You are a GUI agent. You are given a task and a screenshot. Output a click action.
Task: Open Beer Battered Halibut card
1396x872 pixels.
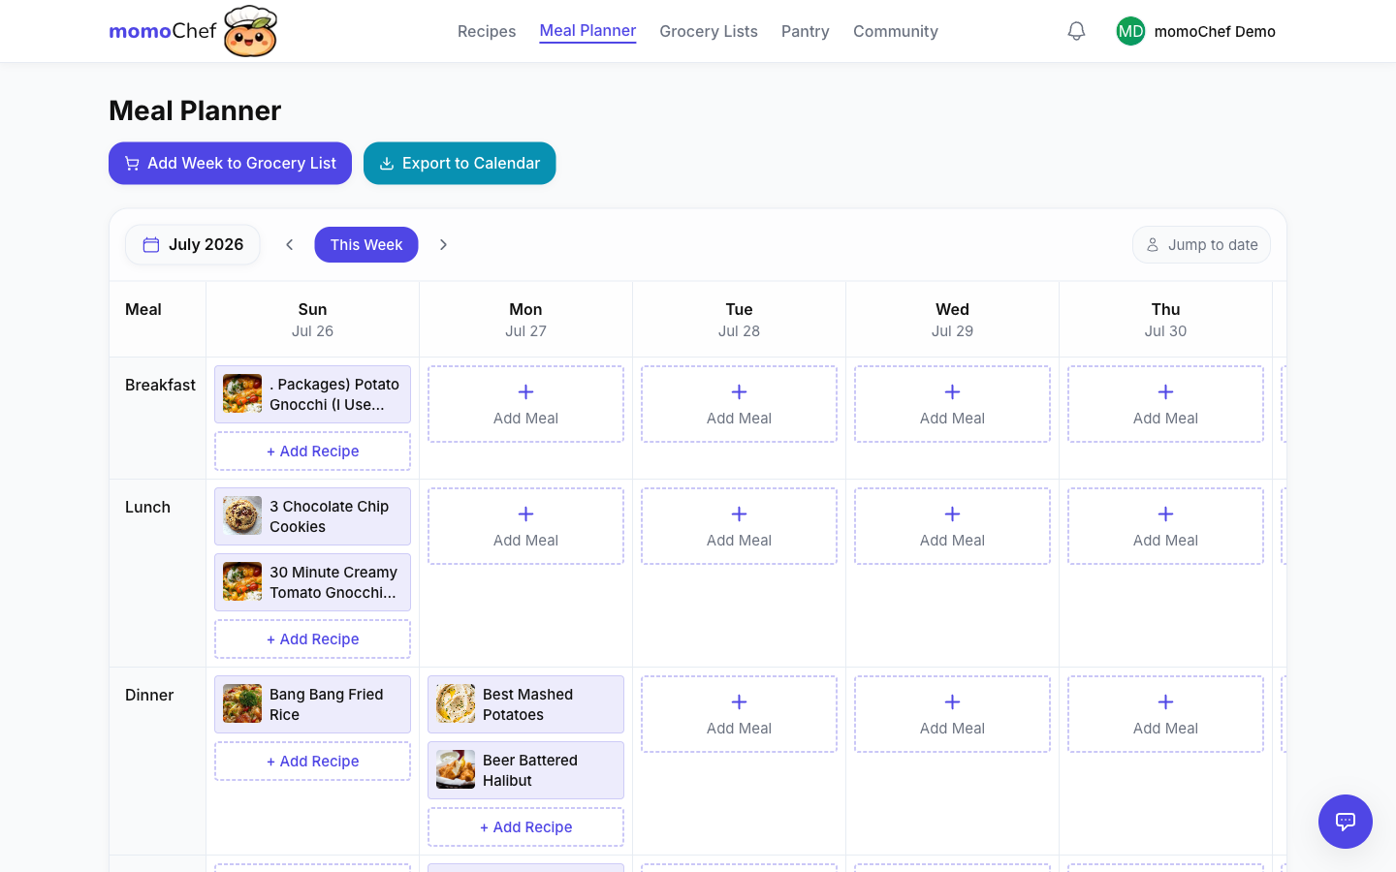(x=525, y=770)
